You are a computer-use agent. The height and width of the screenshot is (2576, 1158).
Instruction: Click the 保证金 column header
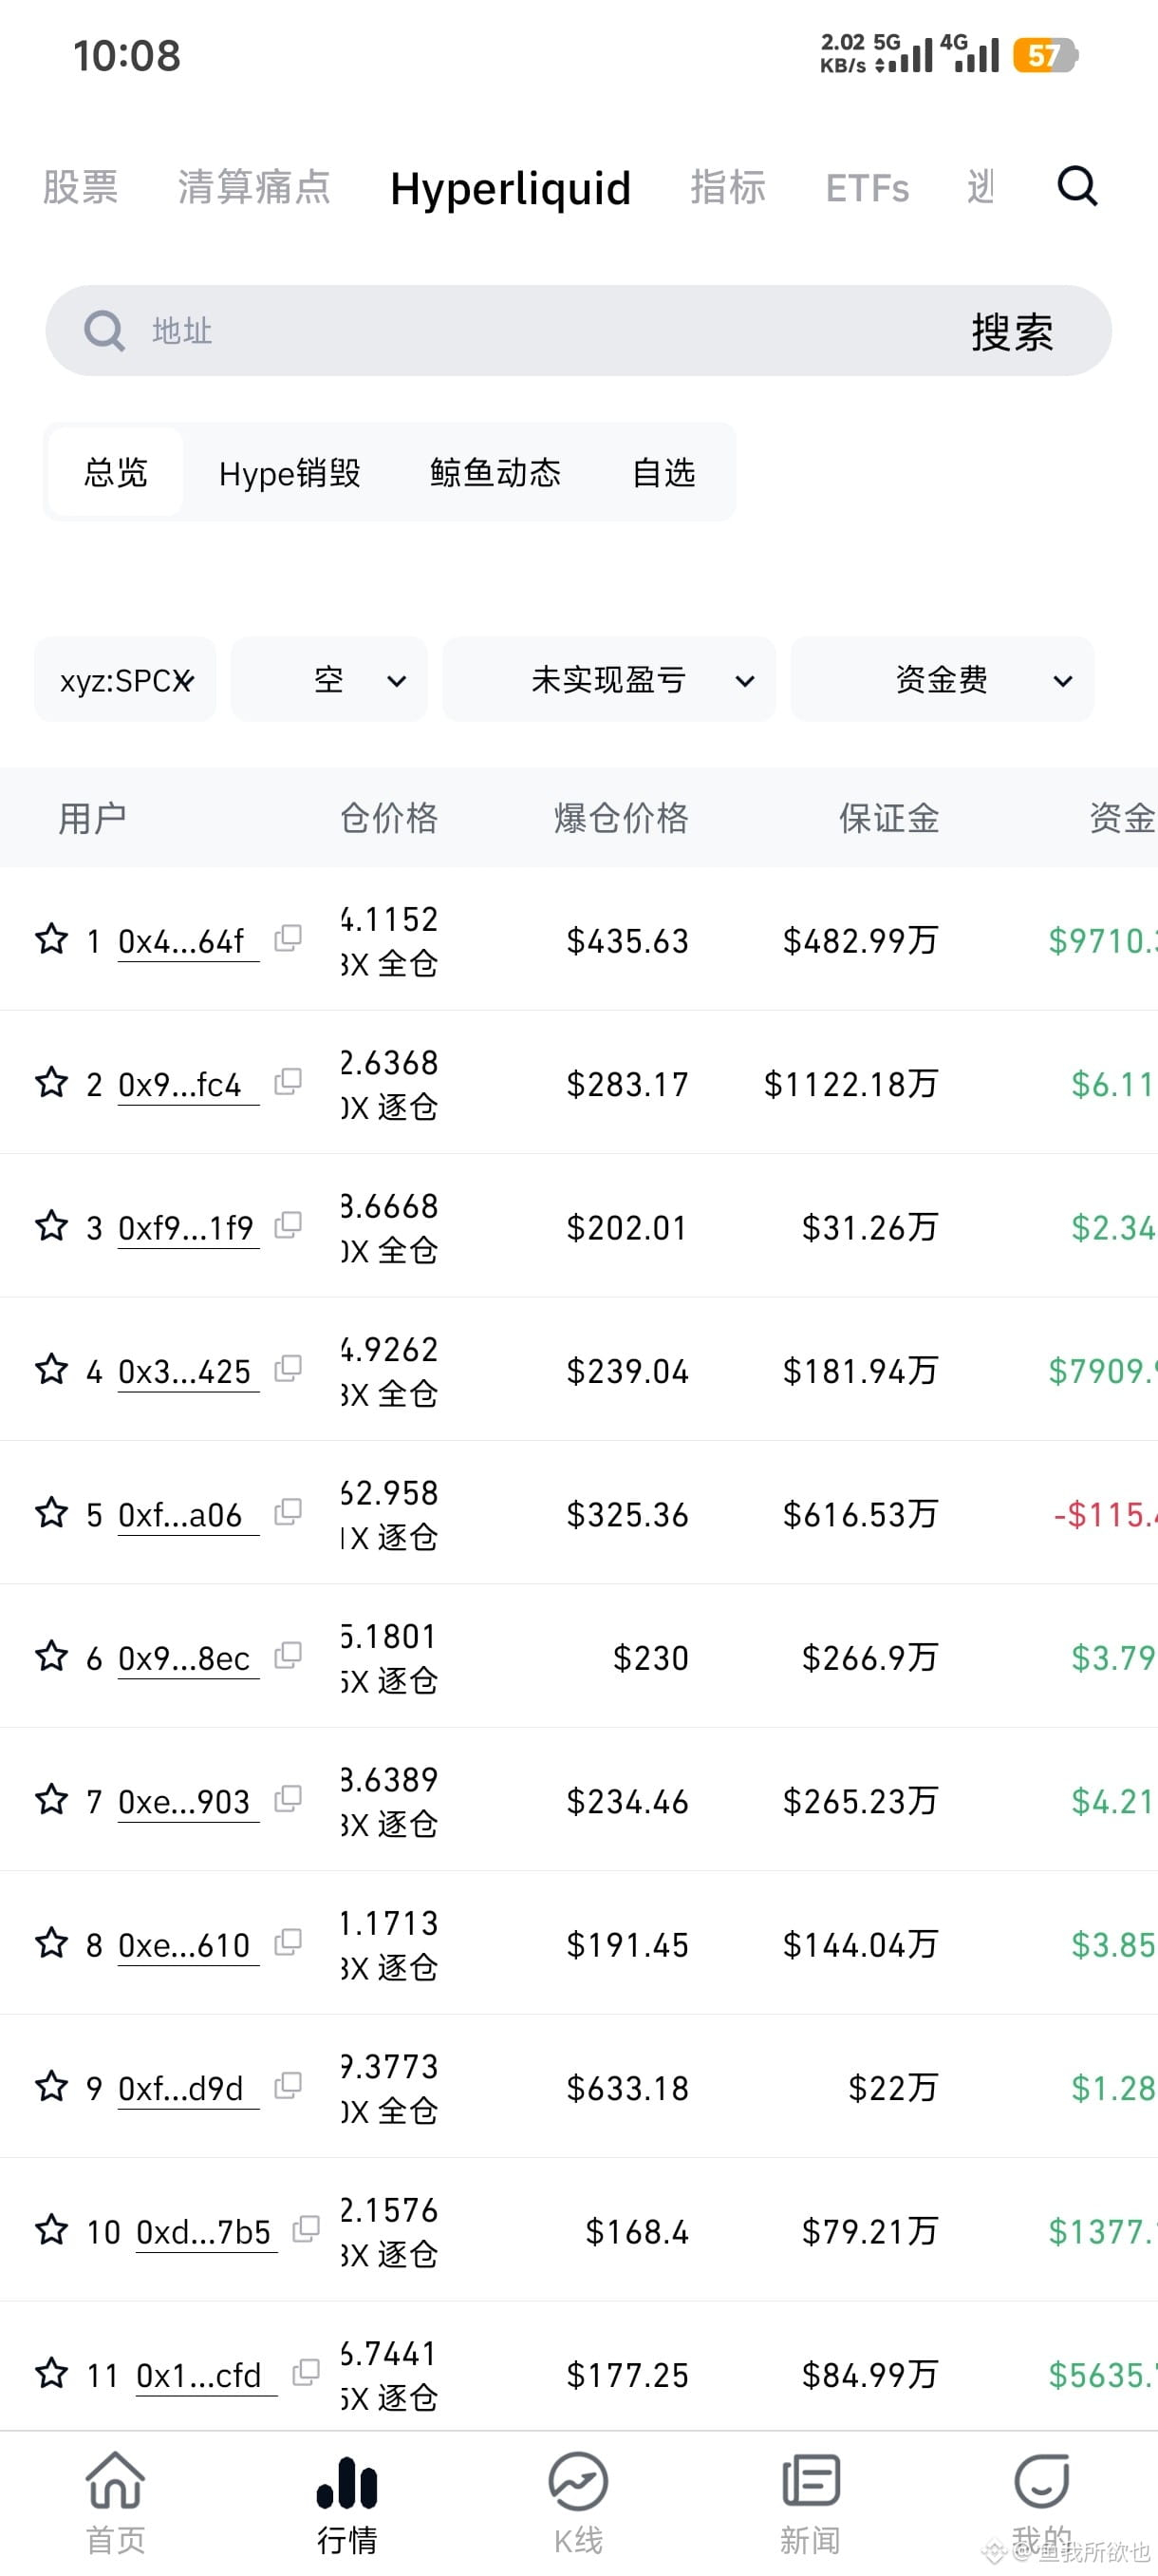click(889, 818)
